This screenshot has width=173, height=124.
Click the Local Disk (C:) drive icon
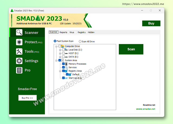coord(66,50)
